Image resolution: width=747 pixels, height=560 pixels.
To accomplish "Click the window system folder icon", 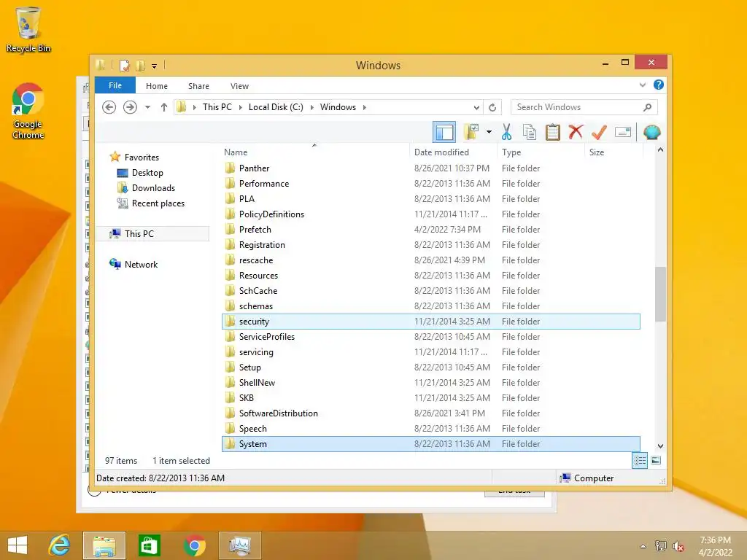I will point(101,65).
